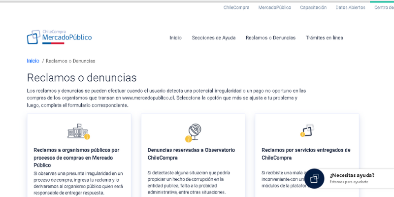Open the ¿Necesitas ayuda? chat icon
The height and width of the screenshot is (197, 394).
314,179
